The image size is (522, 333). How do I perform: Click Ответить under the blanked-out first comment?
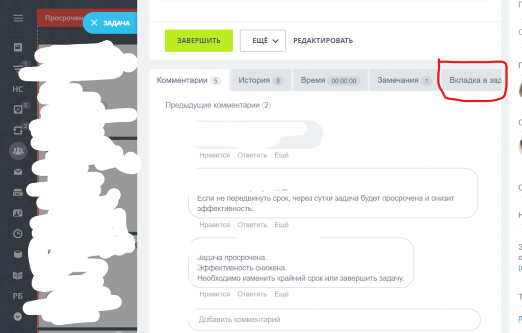[252, 155]
